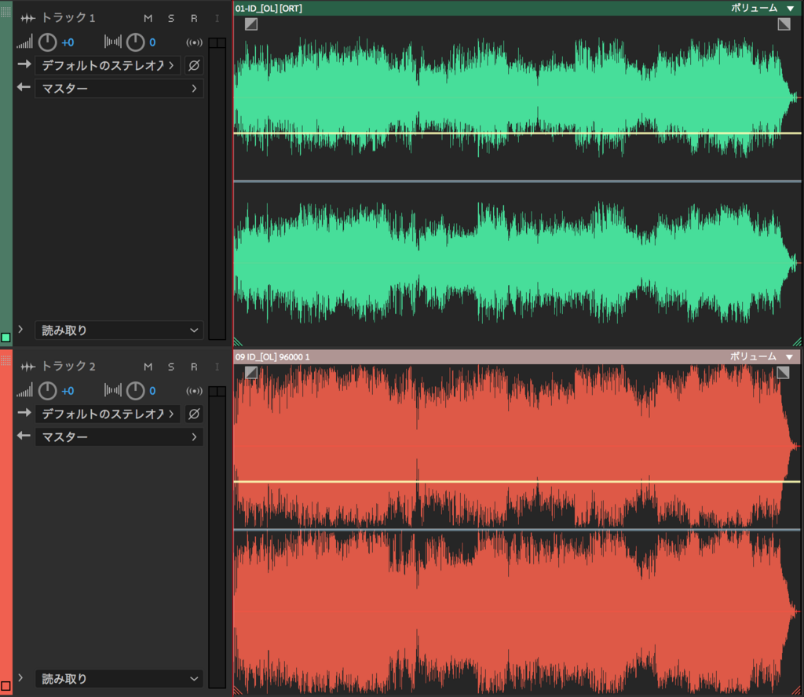
Task: Mute Track 1 with the M button
Action: [x=148, y=19]
